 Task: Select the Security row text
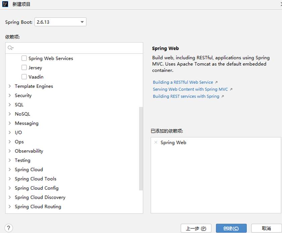(23, 96)
